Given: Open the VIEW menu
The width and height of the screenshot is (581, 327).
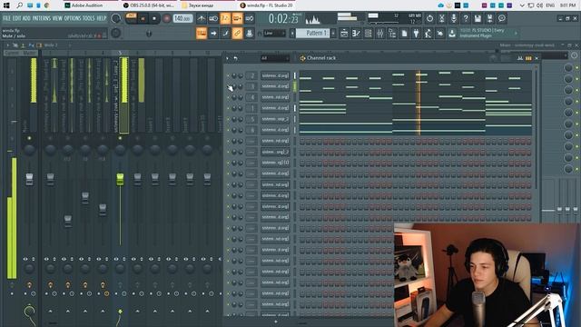Looking at the screenshot, I should click(57, 18).
